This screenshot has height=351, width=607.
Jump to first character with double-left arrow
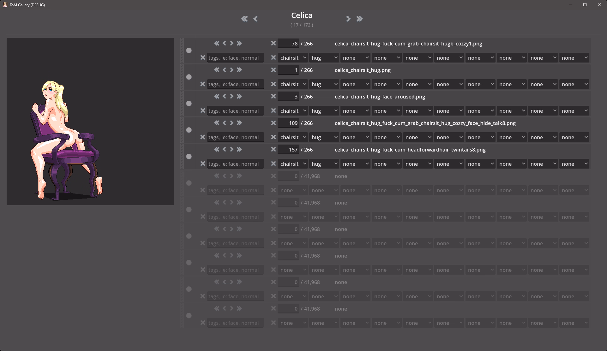pyautogui.click(x=244, y=19)
